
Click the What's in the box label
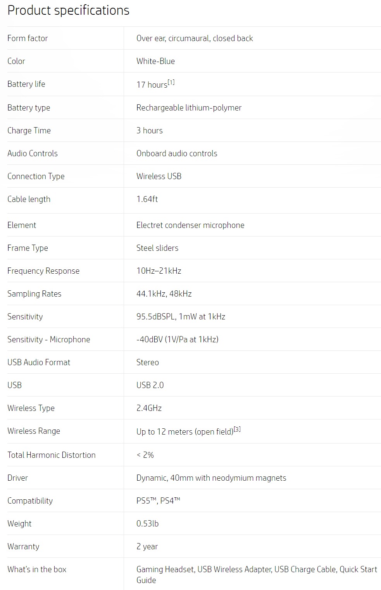click(x=37, y=569)
